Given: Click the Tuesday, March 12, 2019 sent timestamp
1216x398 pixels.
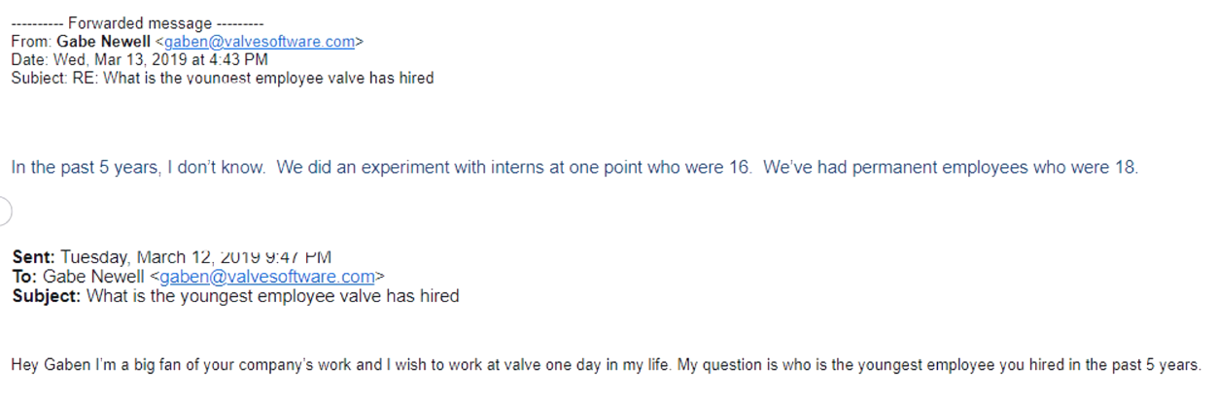Looking at the screenshot, I should [x=195, y=257].
